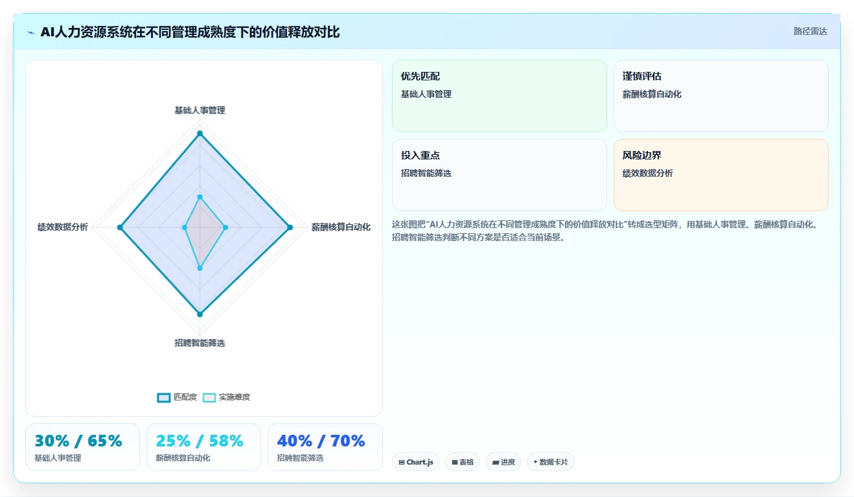854x497 pixels.
Task: Click the lightning icon beside the title
Action: [x=31, y=32]
